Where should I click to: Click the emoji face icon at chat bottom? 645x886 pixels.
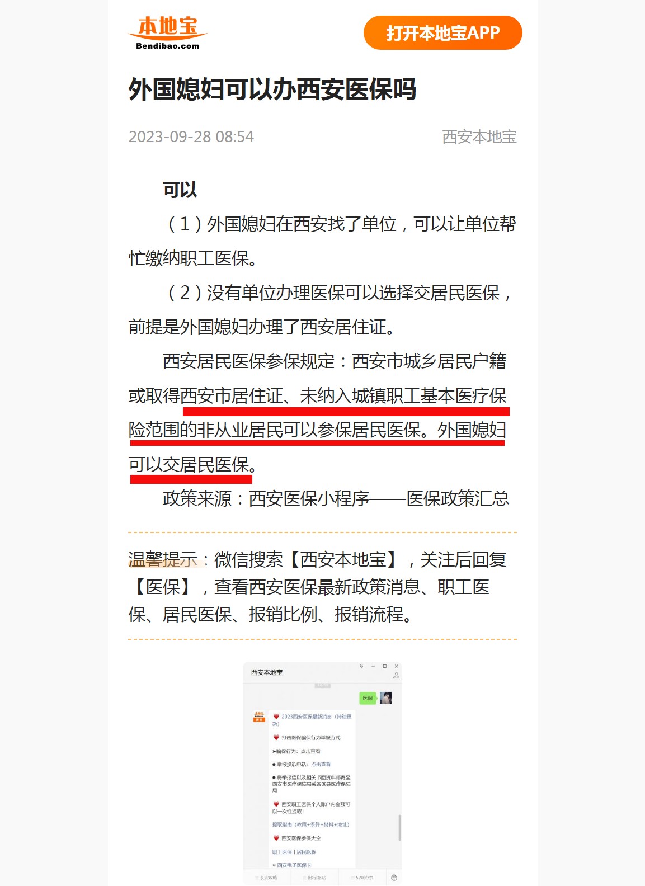coord(394,878)
